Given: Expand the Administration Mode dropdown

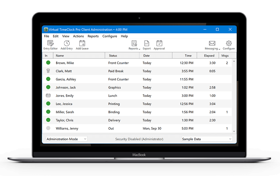Looking at the screenshot, I should [x=66, y=139].
